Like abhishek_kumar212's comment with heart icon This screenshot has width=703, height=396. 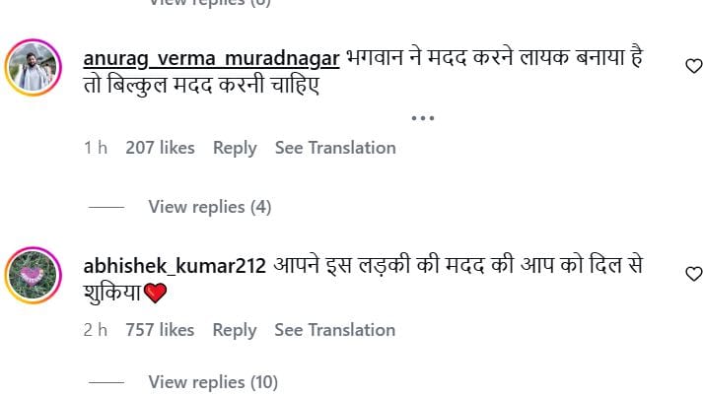[x=692, y=273]
